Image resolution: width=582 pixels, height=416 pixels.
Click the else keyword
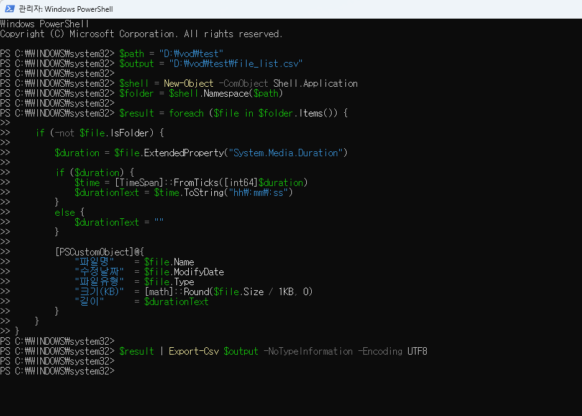click(x=65, y=213)
